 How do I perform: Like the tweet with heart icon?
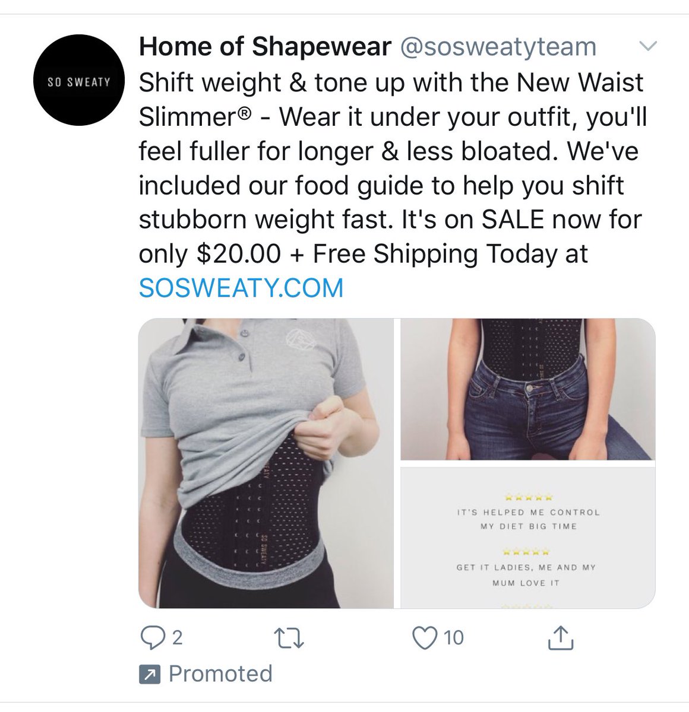424,638
